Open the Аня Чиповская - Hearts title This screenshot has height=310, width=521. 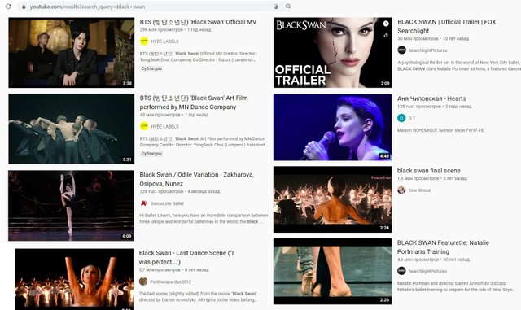coord(431,98)
